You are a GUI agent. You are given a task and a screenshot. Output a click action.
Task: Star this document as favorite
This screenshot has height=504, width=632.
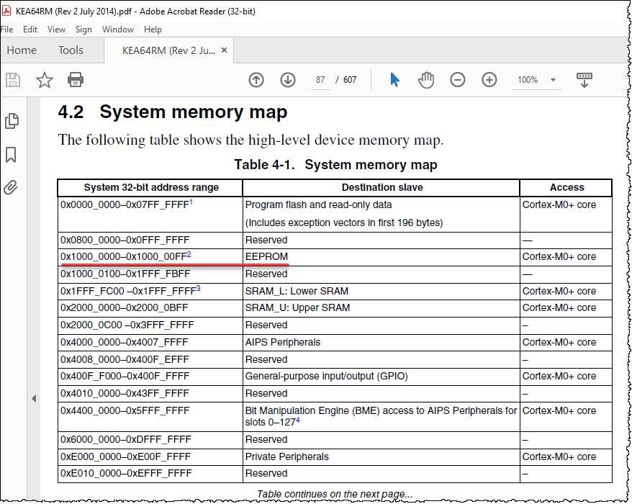45,80
